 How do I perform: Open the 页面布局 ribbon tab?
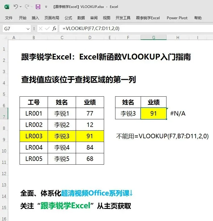[52, 18]
